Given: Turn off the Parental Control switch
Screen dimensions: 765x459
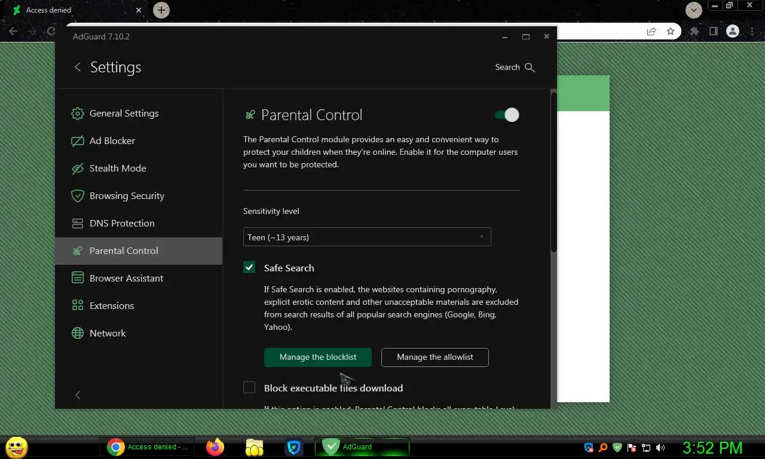Looking at the screenshot, I should (x=507, y=115).
